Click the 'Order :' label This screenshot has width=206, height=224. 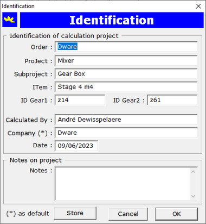(x=42, y=47)
